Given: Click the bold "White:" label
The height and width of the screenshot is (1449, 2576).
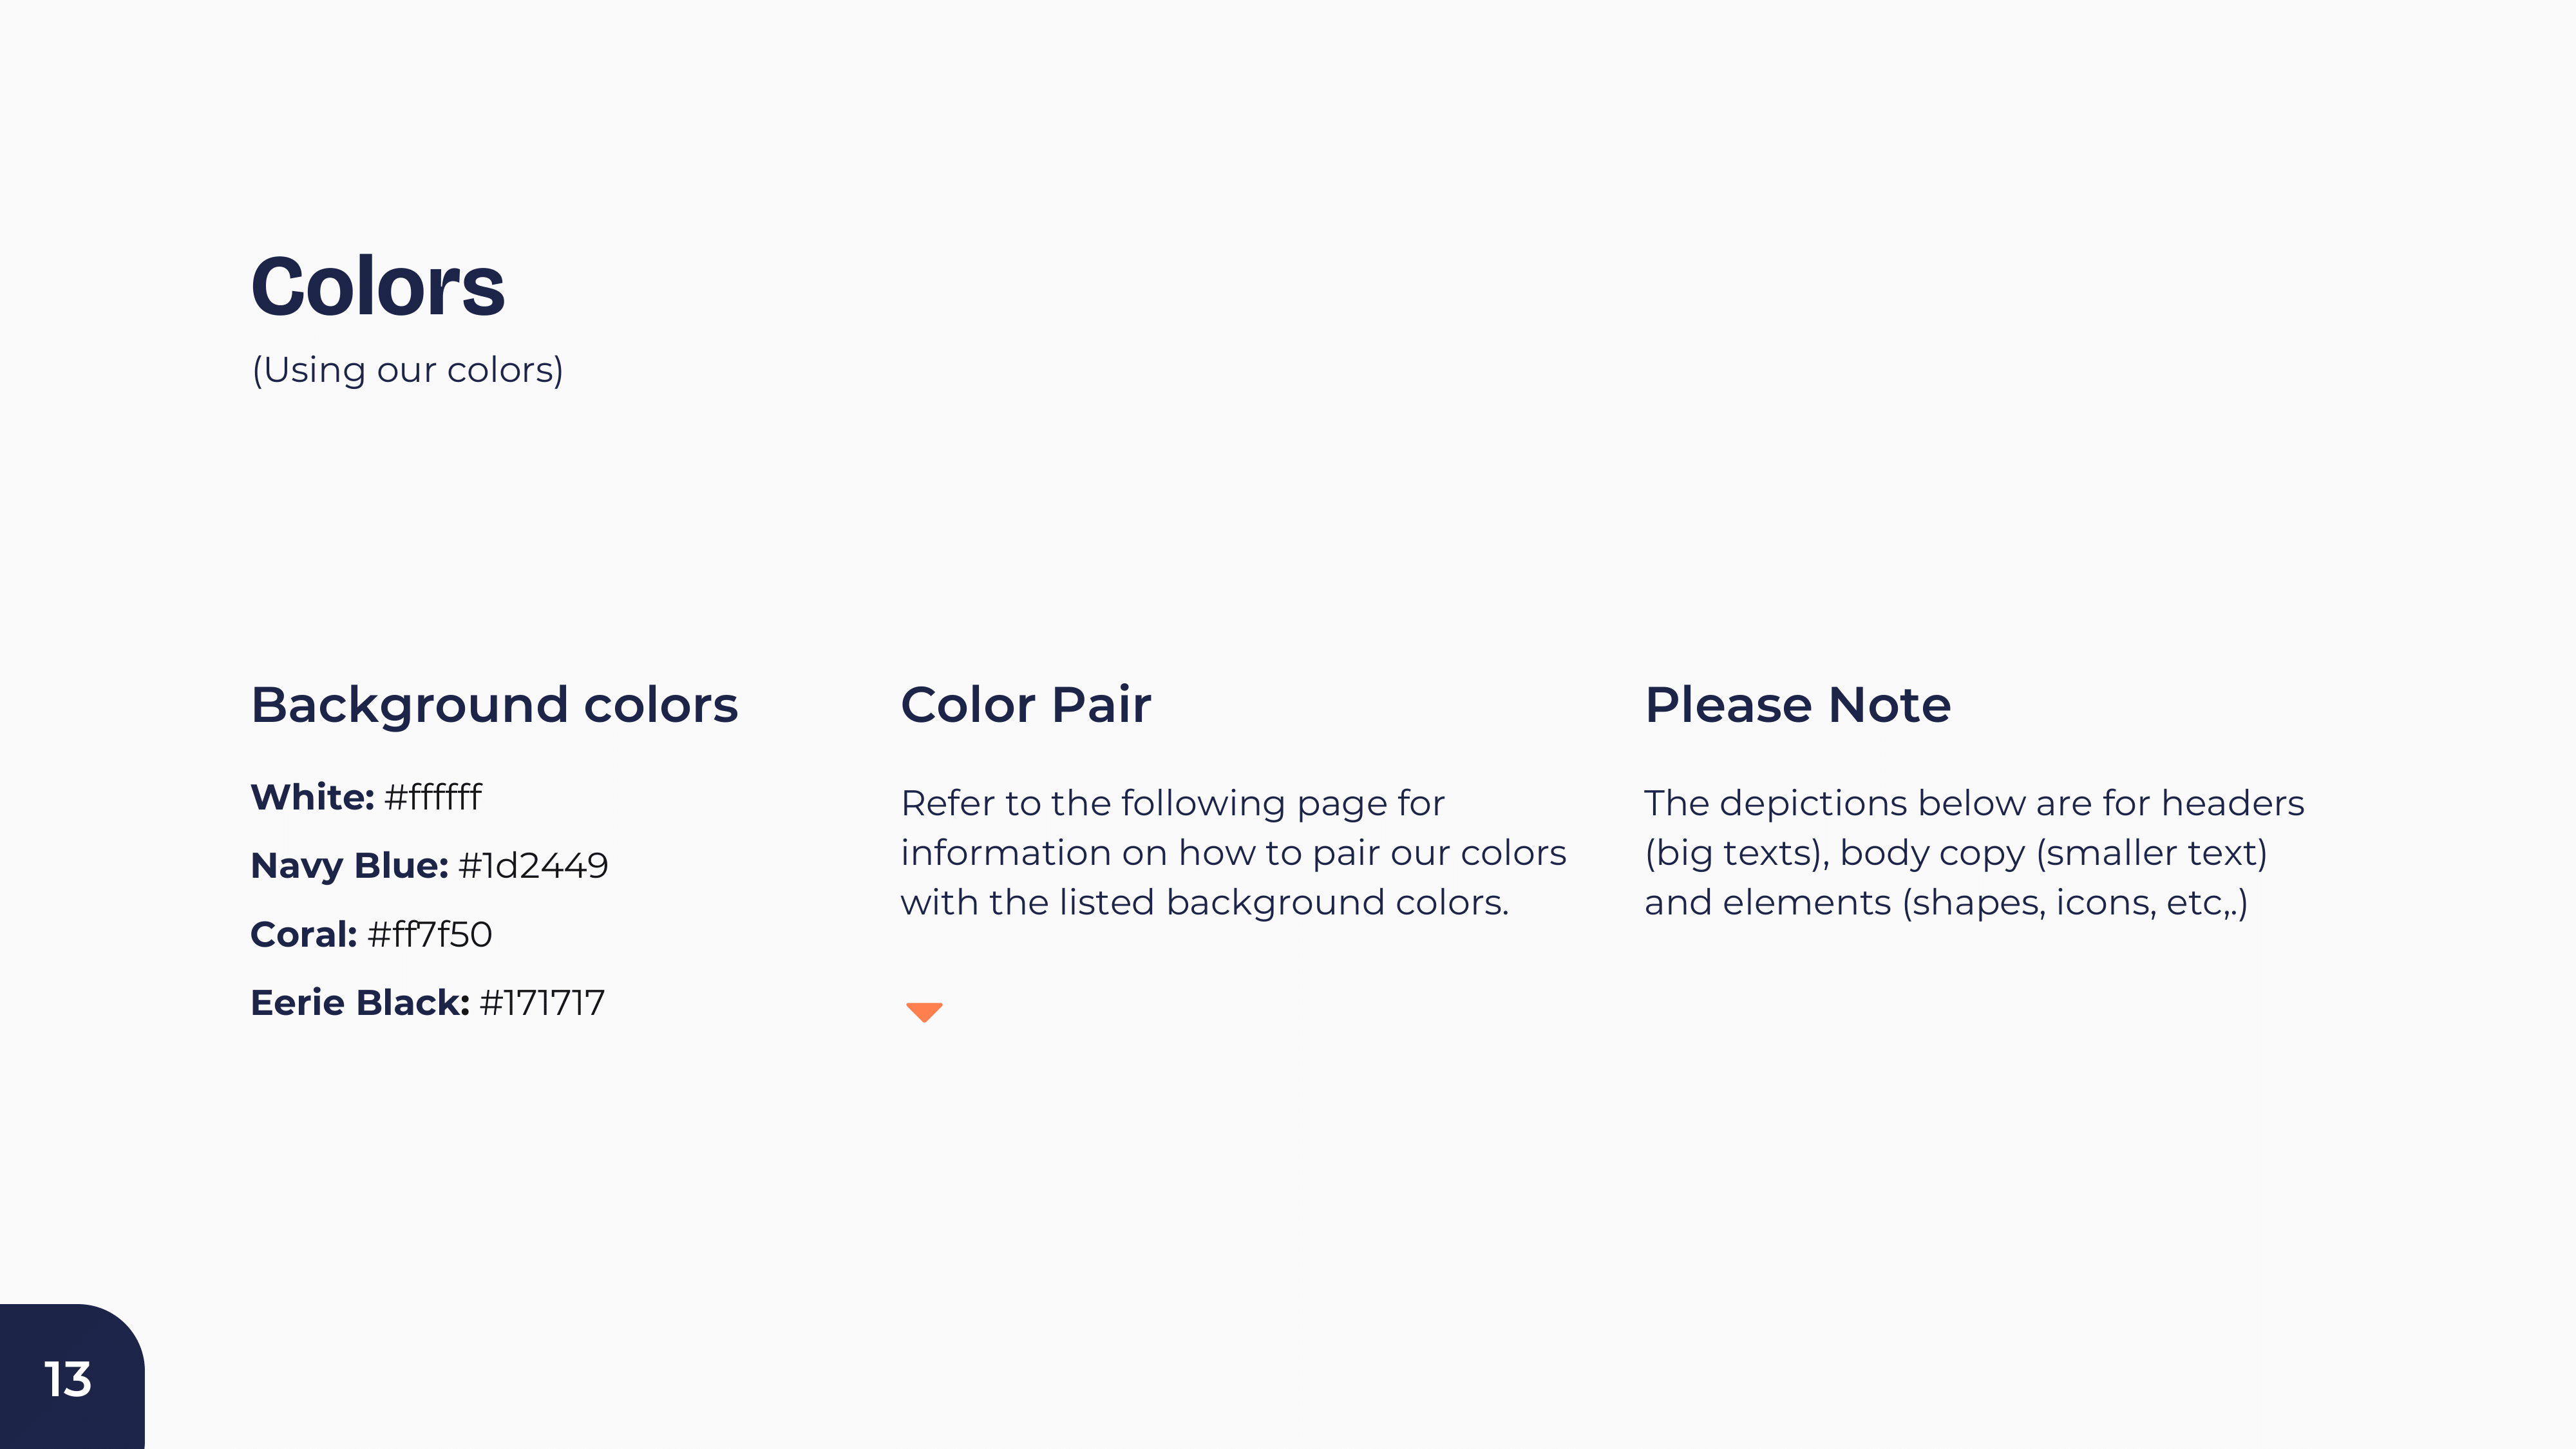Looking at the screenshot, I should tap(312, 797).
